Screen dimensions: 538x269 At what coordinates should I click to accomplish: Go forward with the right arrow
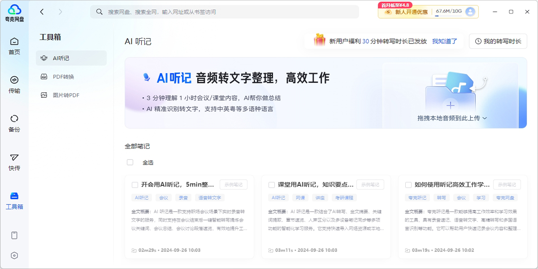click(x=61, y=12)
